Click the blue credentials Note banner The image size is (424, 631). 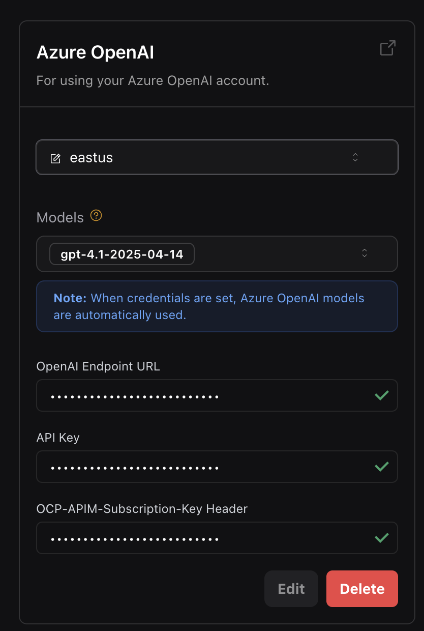(x=217, y=306)
